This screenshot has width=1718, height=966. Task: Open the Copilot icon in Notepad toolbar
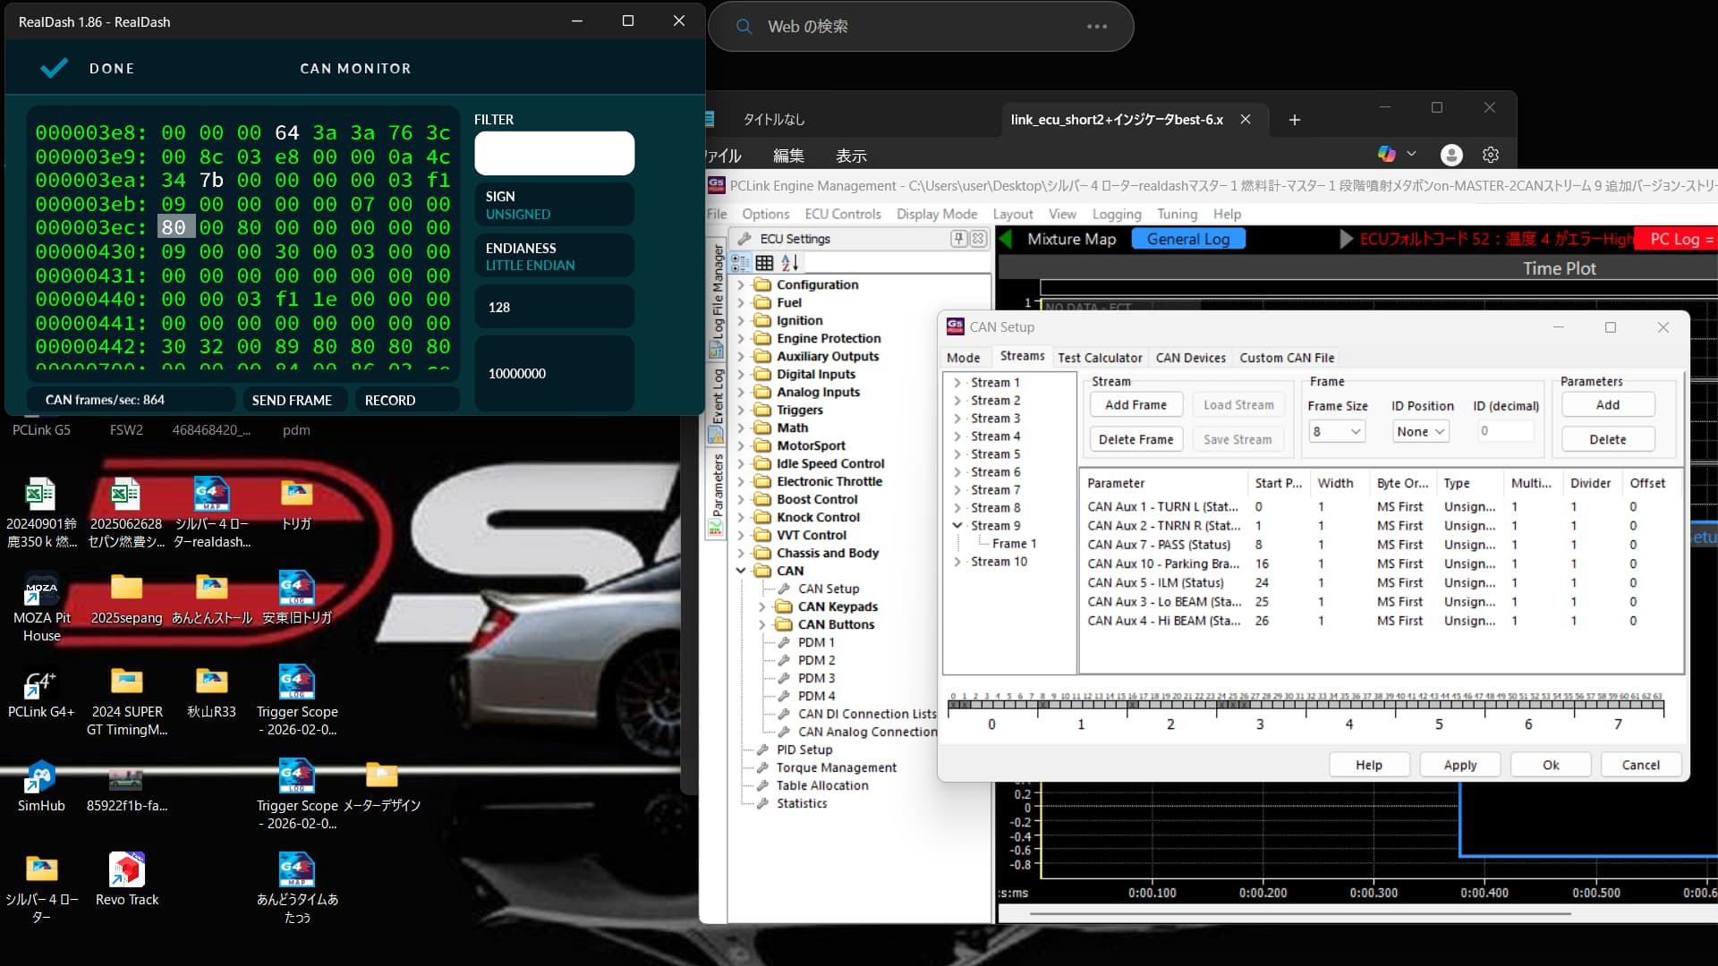click(1387, 154)
